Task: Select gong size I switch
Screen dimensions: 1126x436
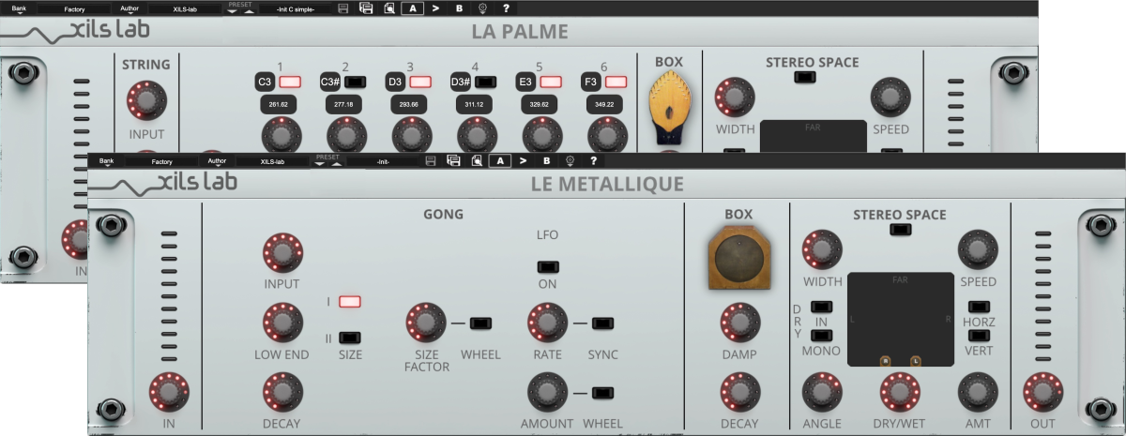Action: coord(350,302)
